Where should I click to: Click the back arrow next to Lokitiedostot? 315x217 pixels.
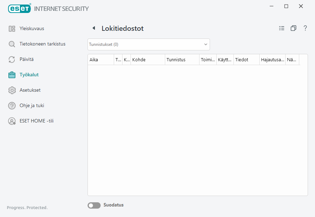pos(93,28)
